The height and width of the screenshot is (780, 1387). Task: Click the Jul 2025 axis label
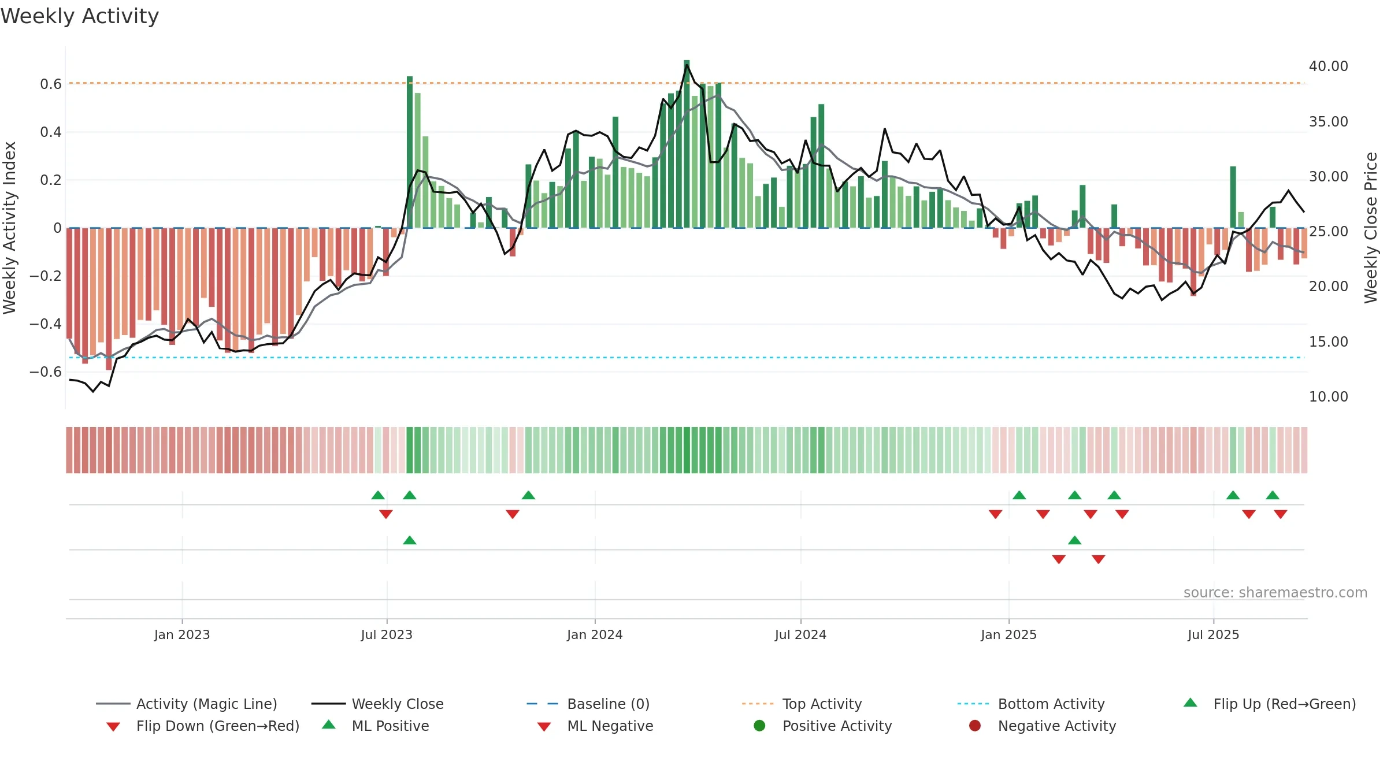tap(1214, 635)
